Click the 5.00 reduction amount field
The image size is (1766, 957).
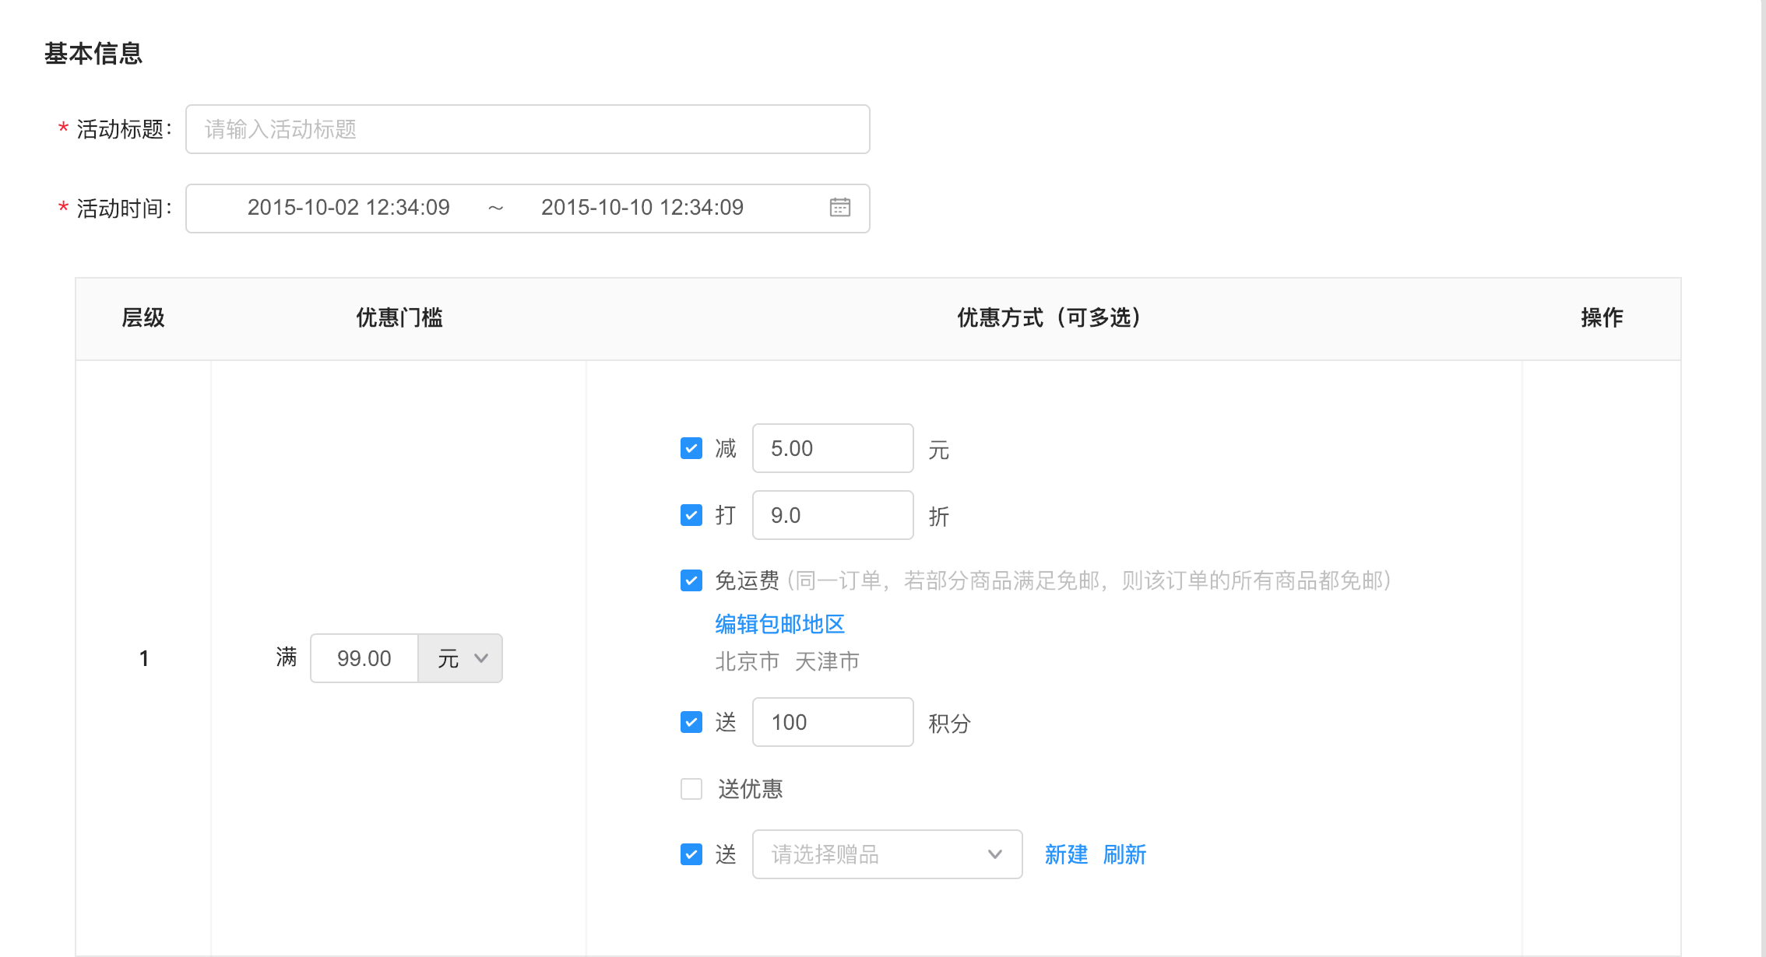pos(832,448)
